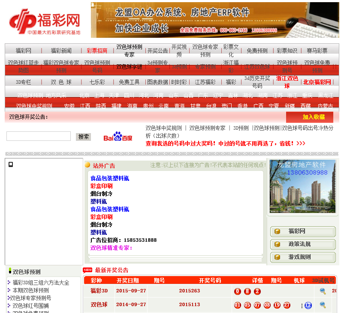Open 江苏福彩 navigation item
Viewport: 344px width, 313px height.
[x=205, y=82]
